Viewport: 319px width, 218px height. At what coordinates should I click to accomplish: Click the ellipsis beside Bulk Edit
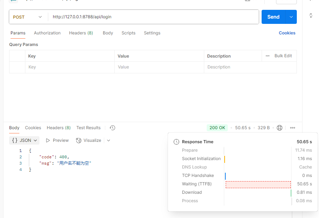[x=268, y=56]
